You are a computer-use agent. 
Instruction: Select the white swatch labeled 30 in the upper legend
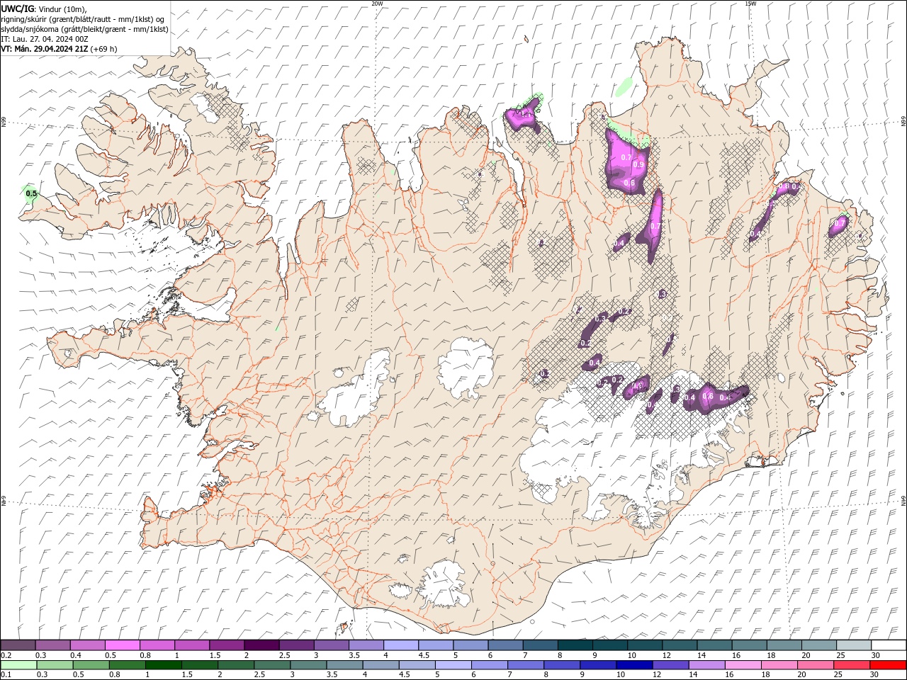pos(889,645)
